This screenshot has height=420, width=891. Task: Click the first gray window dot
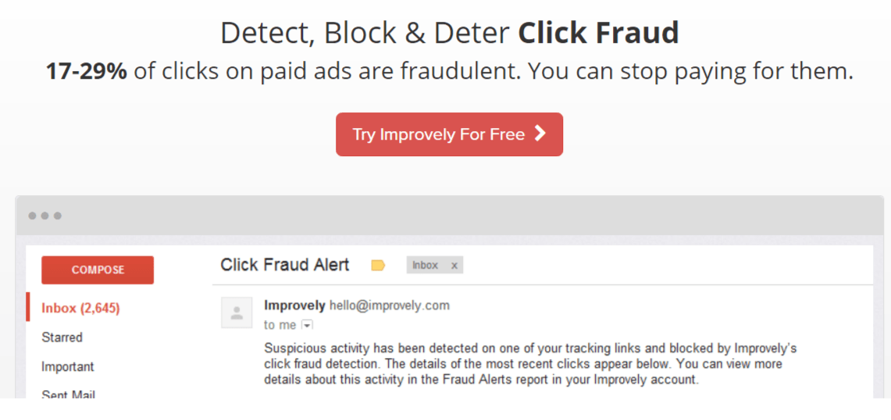[x=32, y=215]
